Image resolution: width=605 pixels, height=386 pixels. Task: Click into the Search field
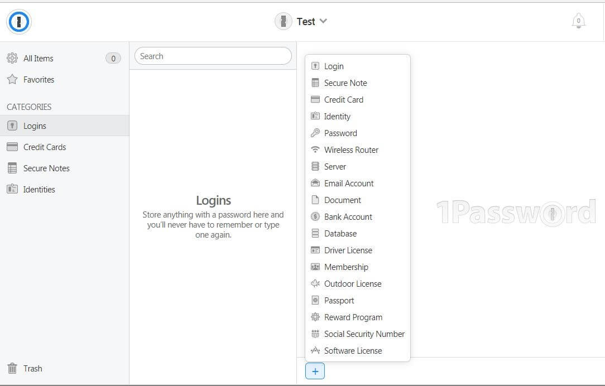pos(213,56)
